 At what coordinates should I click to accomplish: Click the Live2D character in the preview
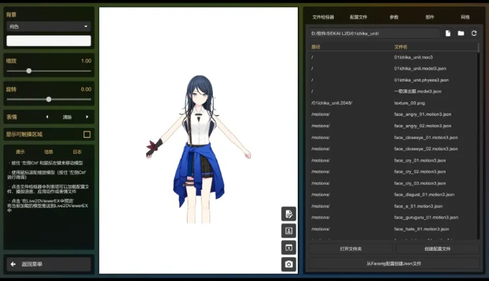[199, 149]
